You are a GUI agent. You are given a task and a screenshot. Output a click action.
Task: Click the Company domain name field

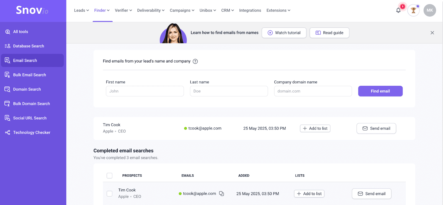(x=313, y=91)
